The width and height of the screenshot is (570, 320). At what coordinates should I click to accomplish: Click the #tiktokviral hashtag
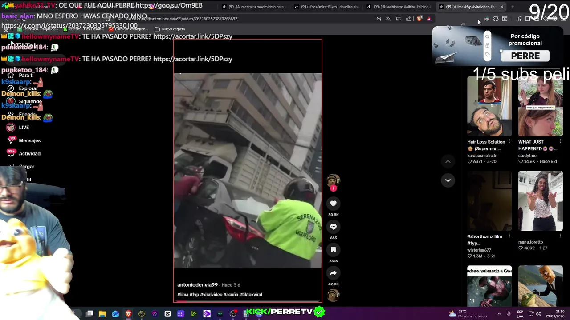click(x=251, y=295)
